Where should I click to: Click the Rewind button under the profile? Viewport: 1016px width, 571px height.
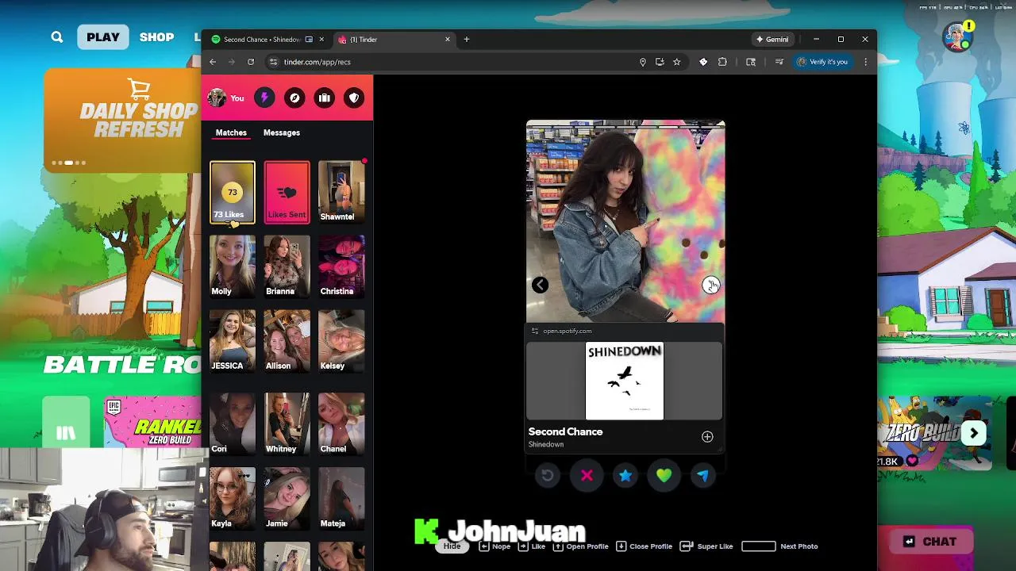tap(548, 476)
